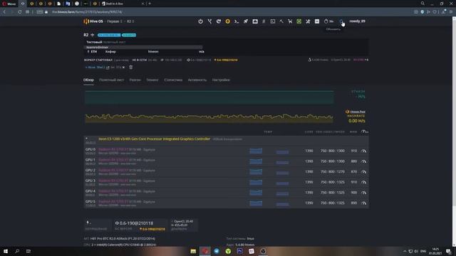Open Telegram from the Windows taskbar

217,251
